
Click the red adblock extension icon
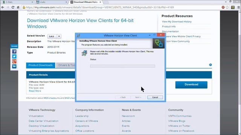[223, 7]
